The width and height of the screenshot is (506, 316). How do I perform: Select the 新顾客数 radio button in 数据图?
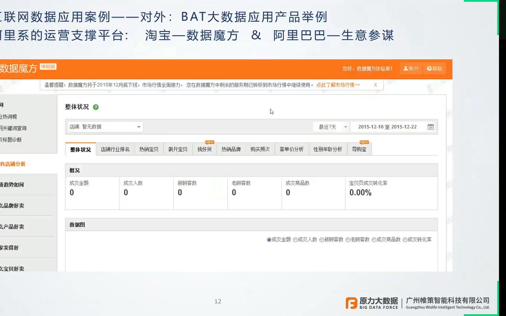click(322, 240)
